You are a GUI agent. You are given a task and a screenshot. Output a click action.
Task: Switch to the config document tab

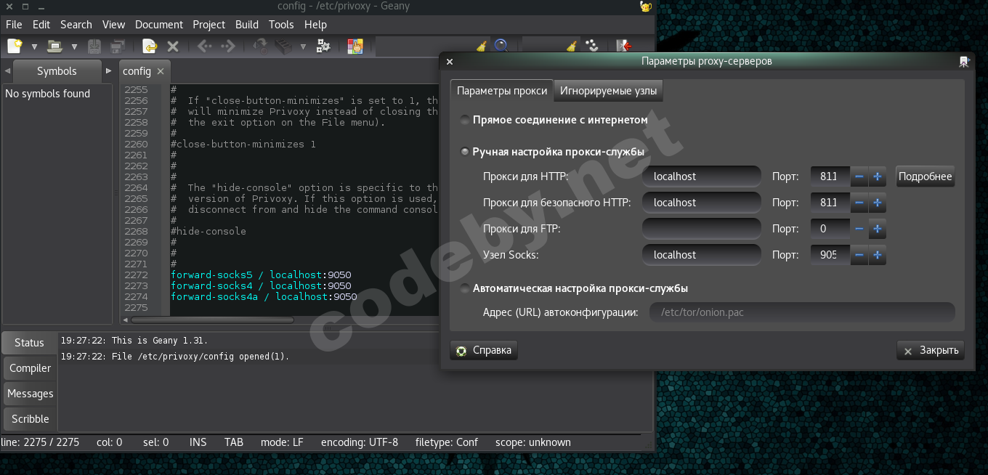tap(137, 71)
